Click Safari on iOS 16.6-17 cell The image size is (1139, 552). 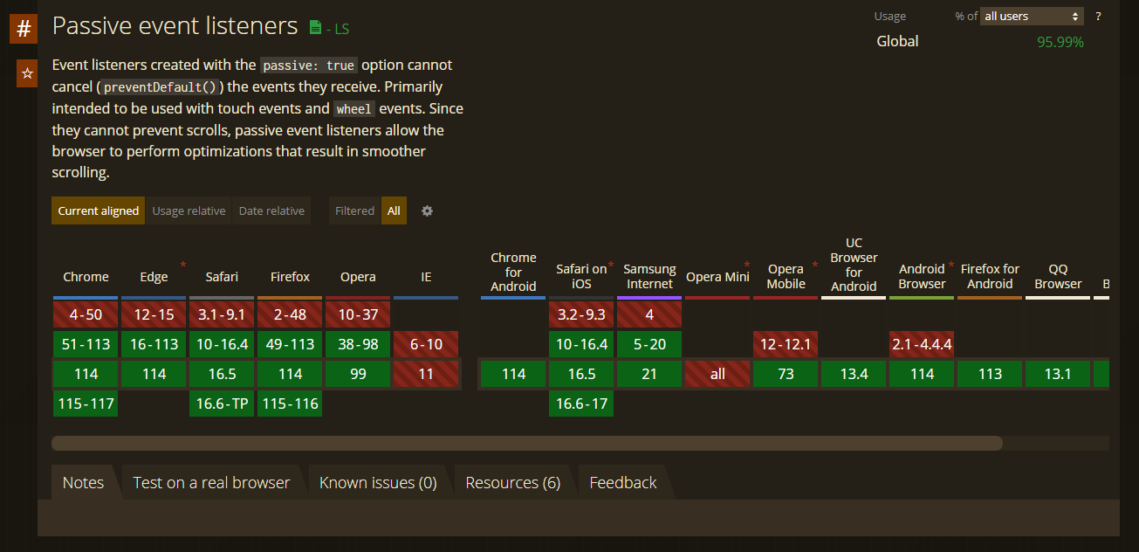click(581, 404)
